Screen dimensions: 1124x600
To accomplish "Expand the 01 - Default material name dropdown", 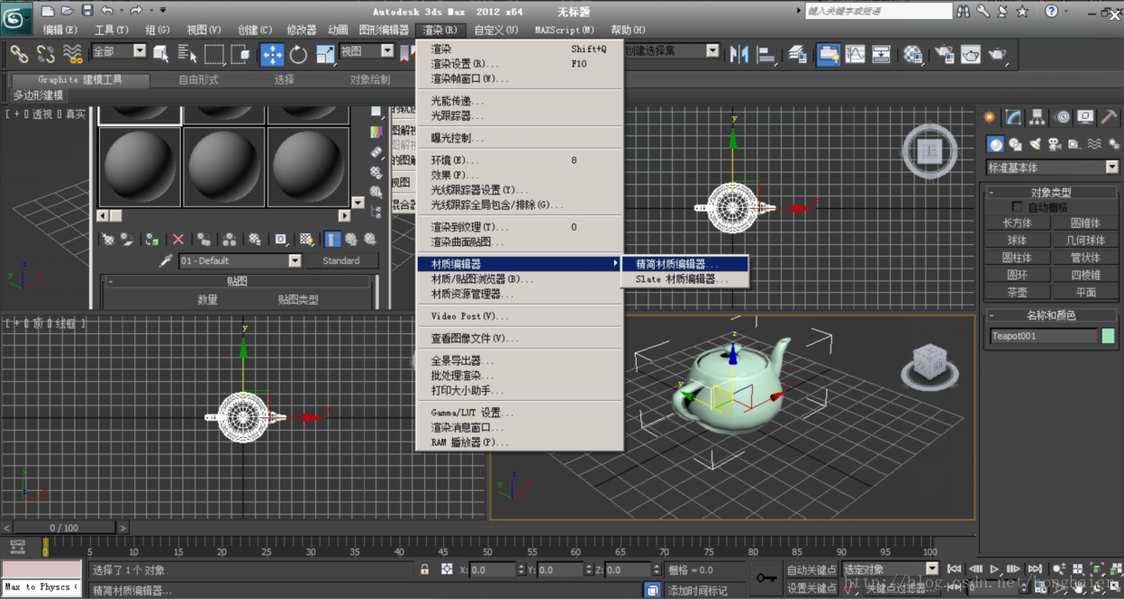I will pyautogui.click(x=295, y=261).
